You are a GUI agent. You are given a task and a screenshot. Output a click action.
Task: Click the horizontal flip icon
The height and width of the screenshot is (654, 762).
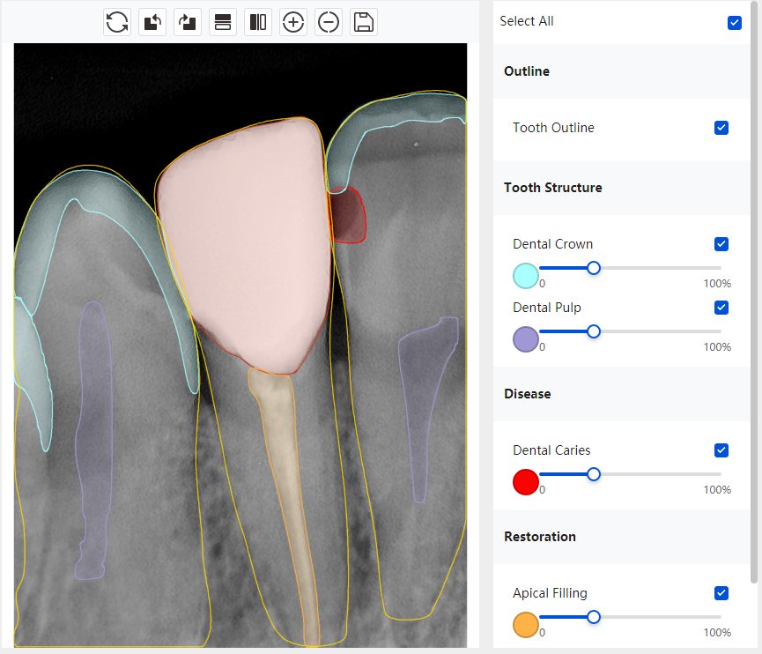pos(258,22)
